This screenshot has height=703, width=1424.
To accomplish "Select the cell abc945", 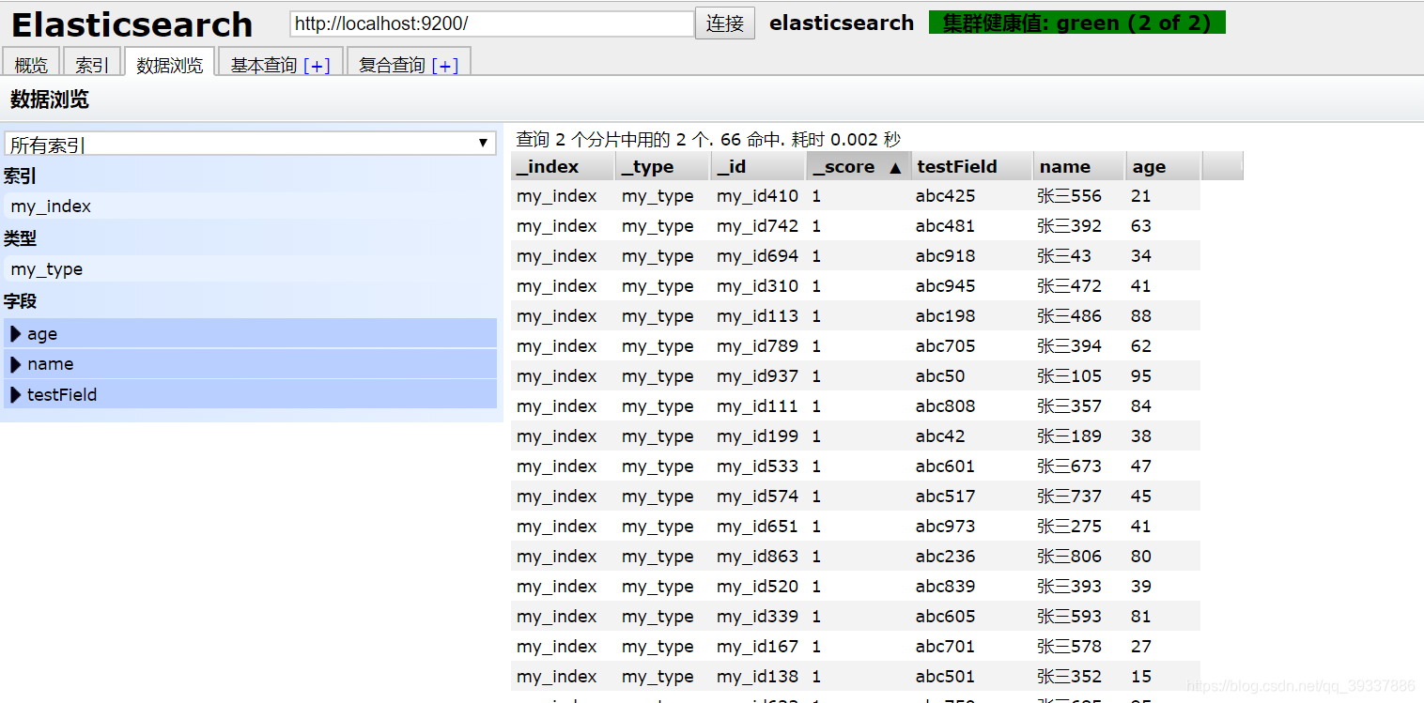I will tap(945, 286).
